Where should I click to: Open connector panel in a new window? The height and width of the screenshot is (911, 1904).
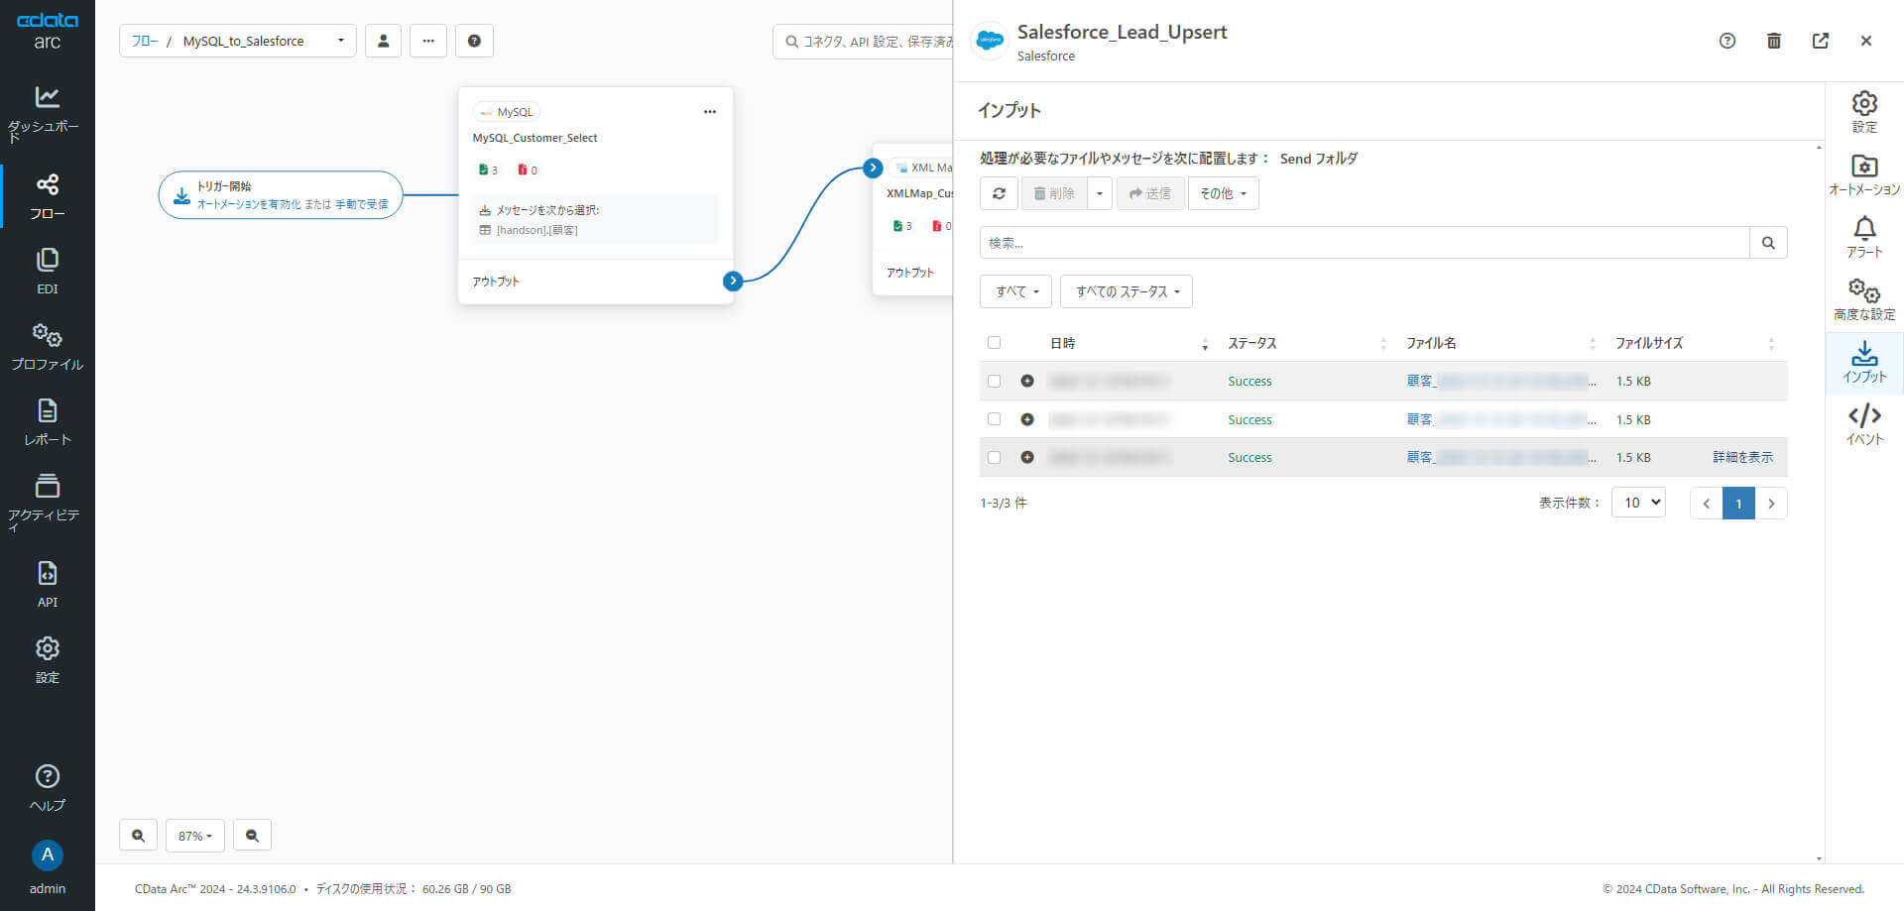tap(1821, 41)
